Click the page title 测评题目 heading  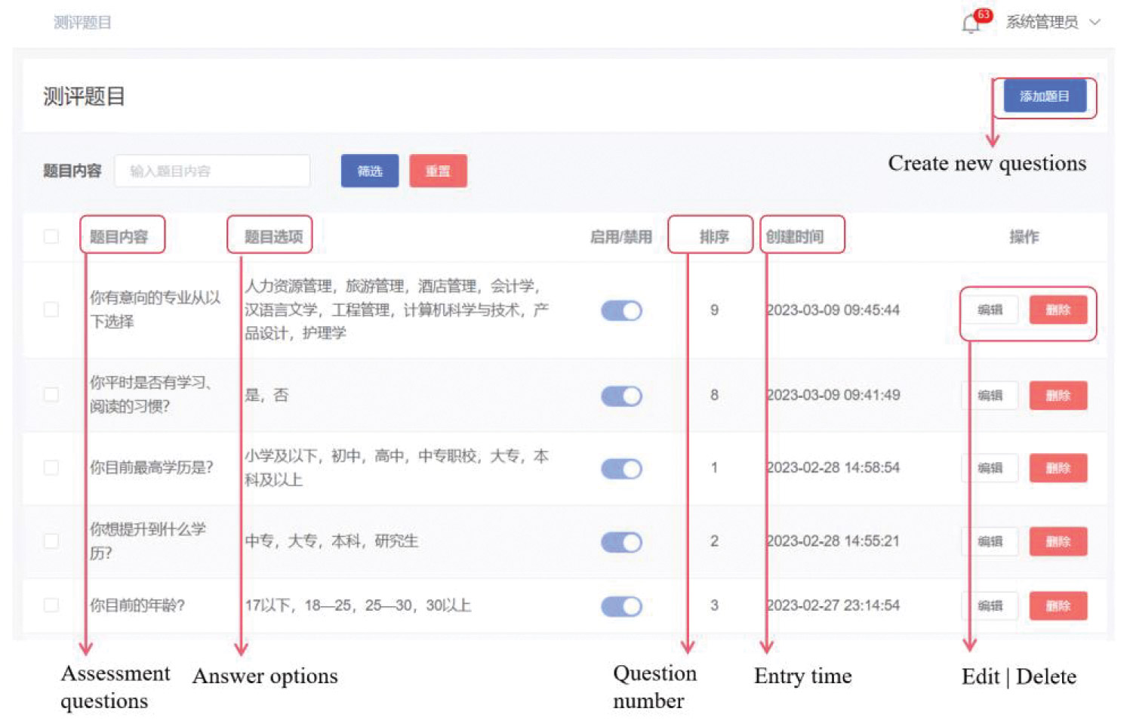(84, 97)
